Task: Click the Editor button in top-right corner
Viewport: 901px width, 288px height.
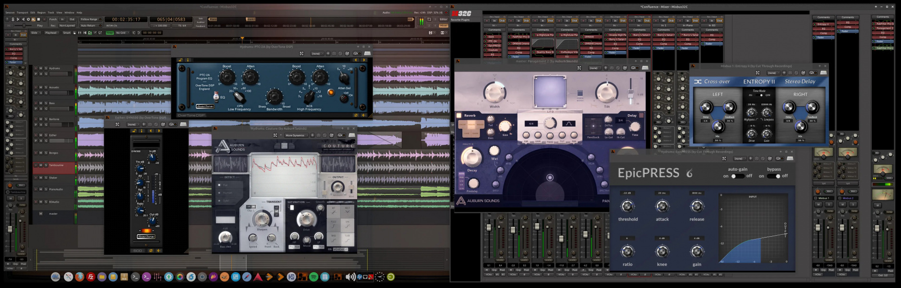Action: [444, 19]
